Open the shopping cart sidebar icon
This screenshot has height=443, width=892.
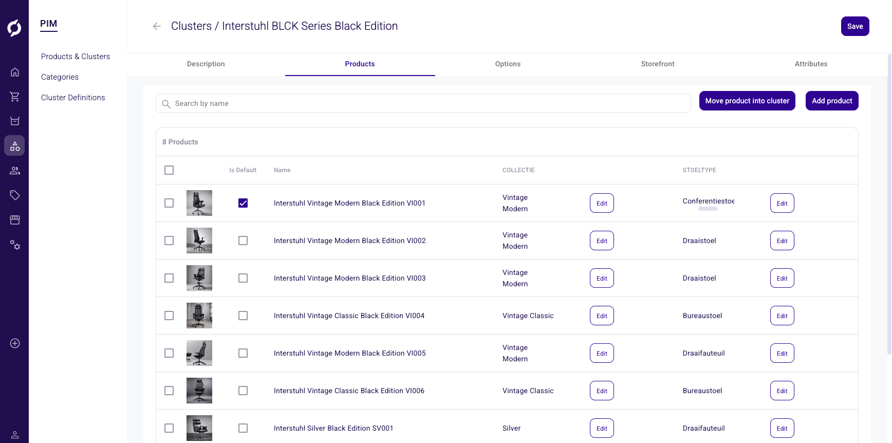[15, 97]
